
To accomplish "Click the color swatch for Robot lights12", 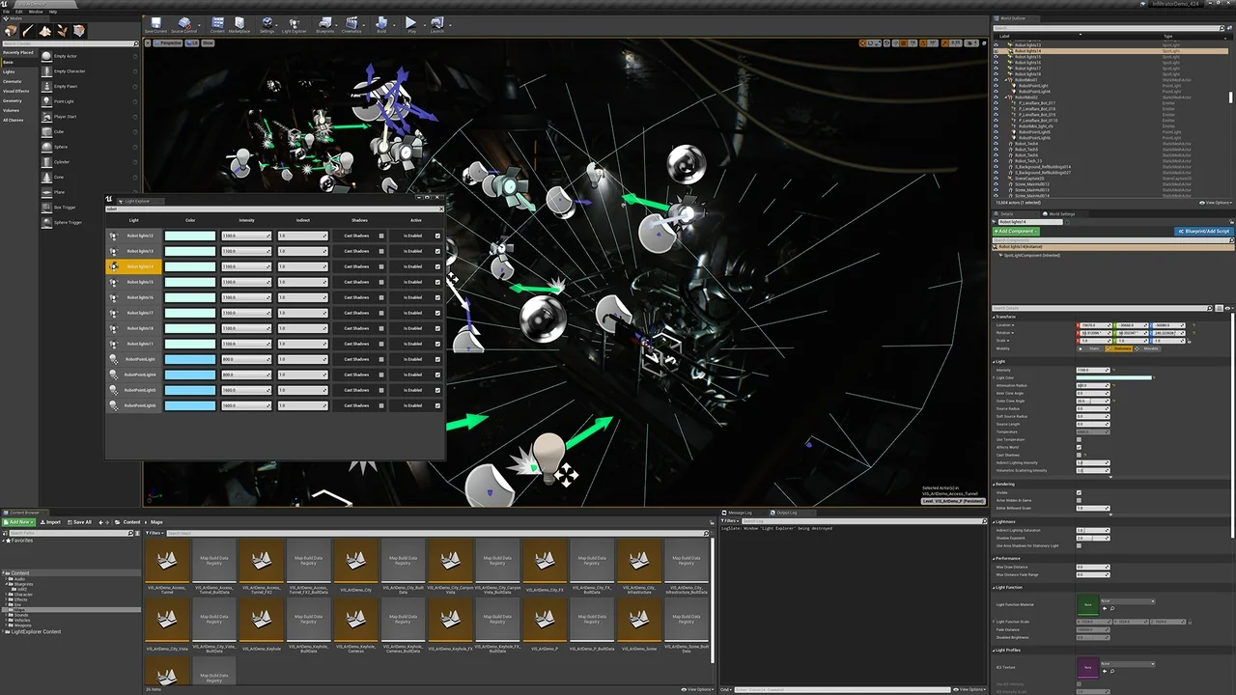I will point(189,236).
